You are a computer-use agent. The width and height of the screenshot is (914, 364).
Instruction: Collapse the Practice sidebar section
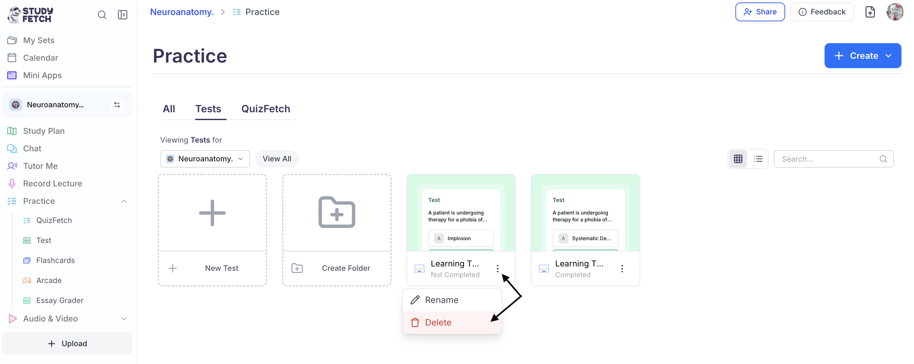coord(124,201)
